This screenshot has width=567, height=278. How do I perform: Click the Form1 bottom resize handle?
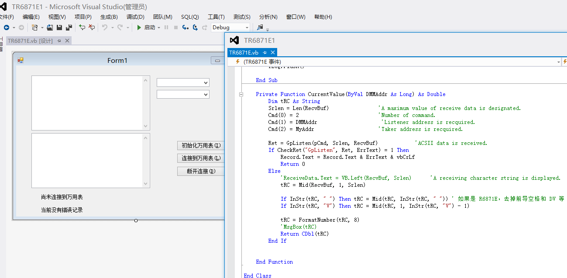[x=136, y=220]
